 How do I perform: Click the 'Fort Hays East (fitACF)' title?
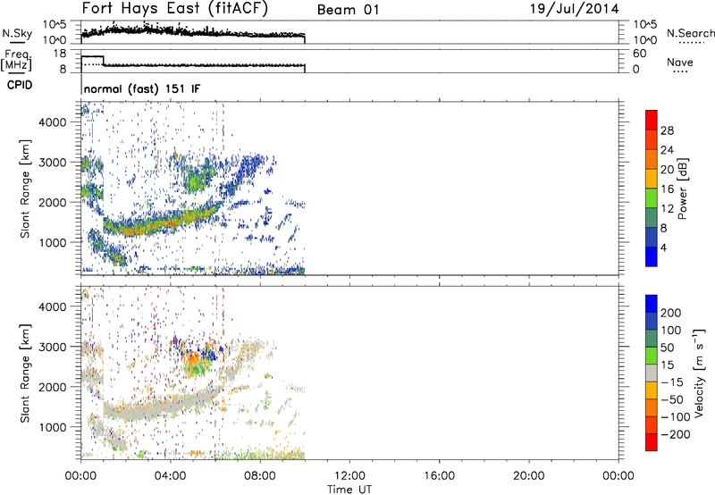tap(175, 8)
